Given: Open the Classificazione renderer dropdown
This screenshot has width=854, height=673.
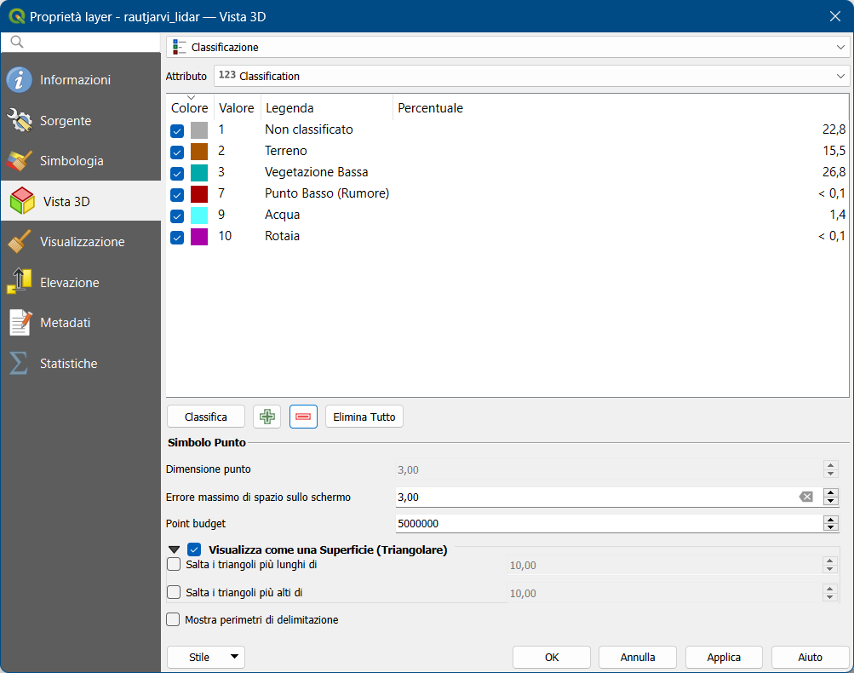Looking at the screenshot, I should (507, 48).
